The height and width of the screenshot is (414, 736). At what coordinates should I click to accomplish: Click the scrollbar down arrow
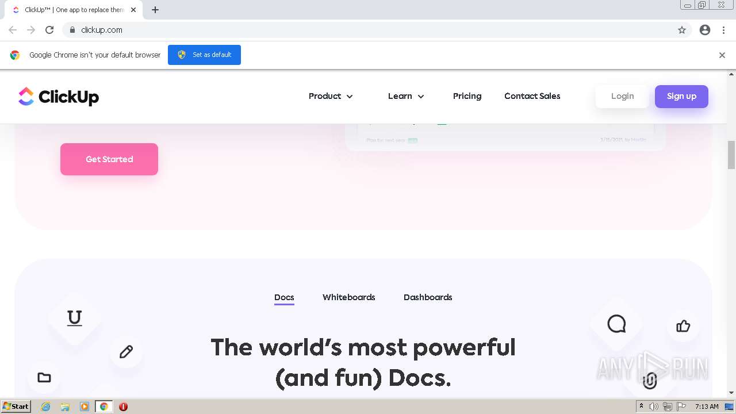[x=731, y=393]
